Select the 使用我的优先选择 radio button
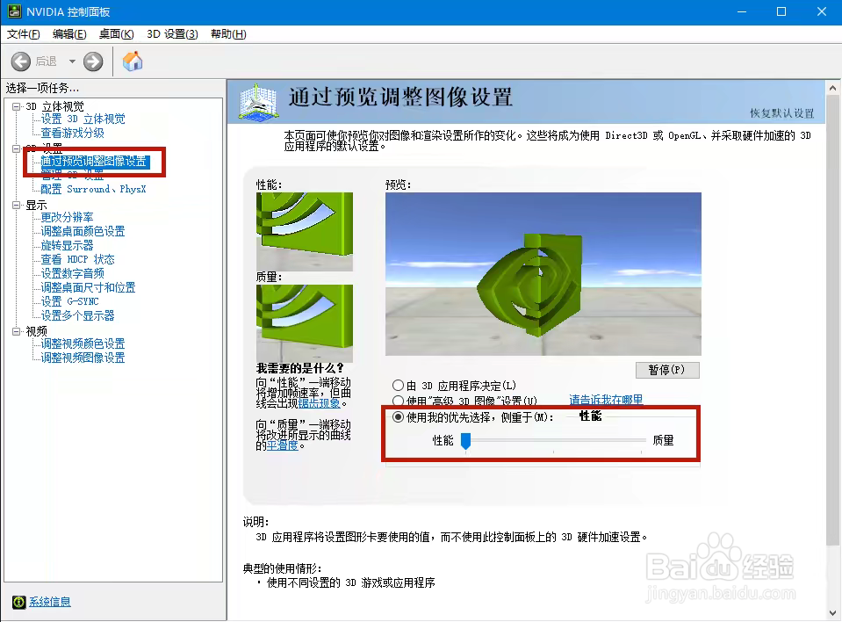842x622 pixels. point(397,417)
